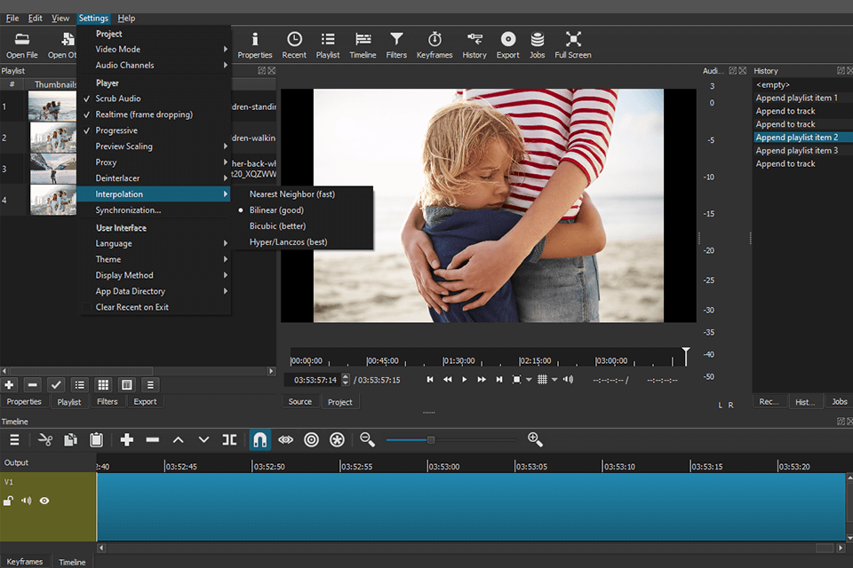853x568 pixels.
Task: Cut the clip using the scissors icon
Action: click(46, 439)
